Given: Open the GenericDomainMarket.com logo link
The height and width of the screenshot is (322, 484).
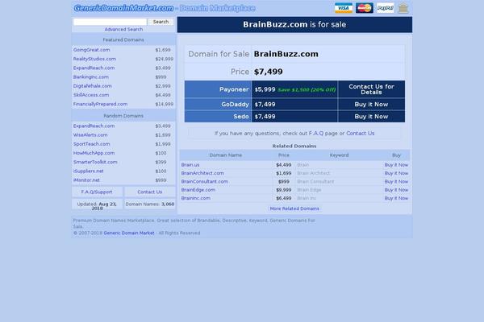Looking at the screenshot, I should [x=123, y=8].
